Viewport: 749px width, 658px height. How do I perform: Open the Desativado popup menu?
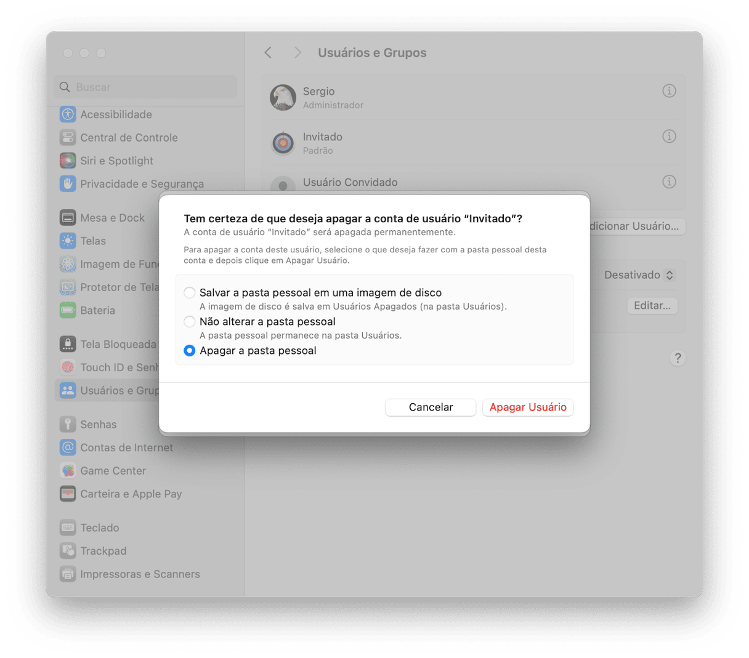639,275
